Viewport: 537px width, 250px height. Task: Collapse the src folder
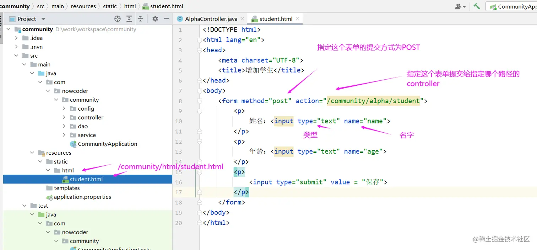pyautogui.click(x=16, y=55)
